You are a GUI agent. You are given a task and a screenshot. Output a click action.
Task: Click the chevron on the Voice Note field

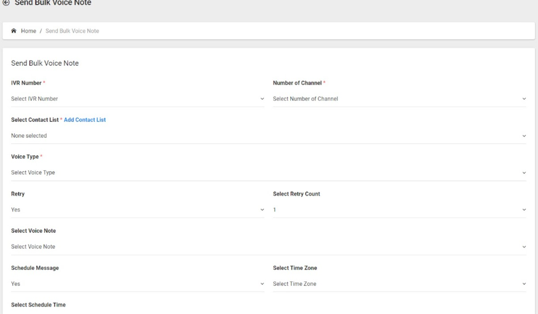pos(524,247)
